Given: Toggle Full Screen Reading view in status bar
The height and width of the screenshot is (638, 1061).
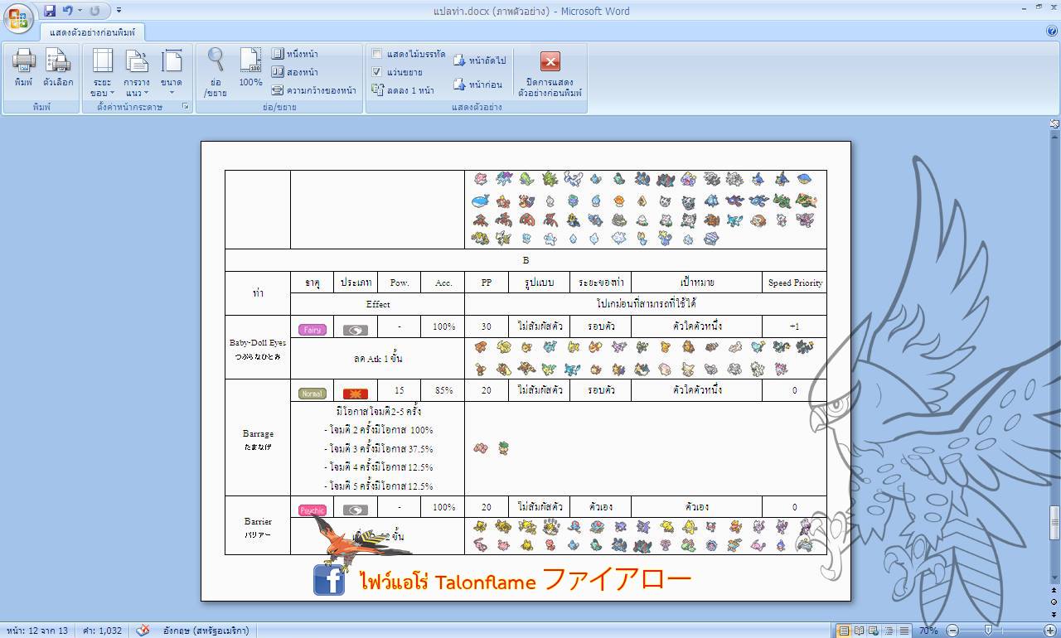Looking at the screenshot, I should tap(859, 631).
